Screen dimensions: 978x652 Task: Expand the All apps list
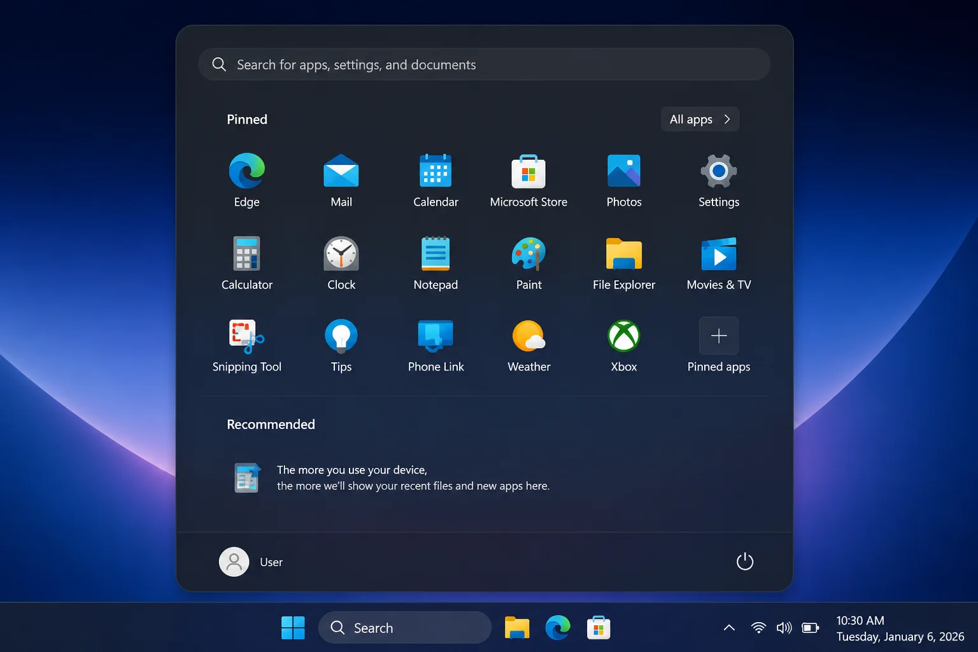click(x=700, y=119)
